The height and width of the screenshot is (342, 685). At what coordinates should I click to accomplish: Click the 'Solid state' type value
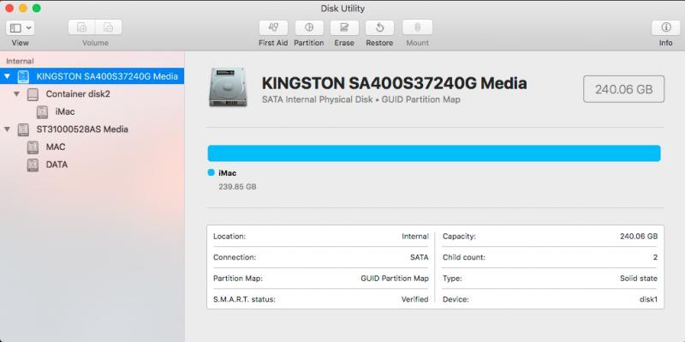(x=638, y=279)
